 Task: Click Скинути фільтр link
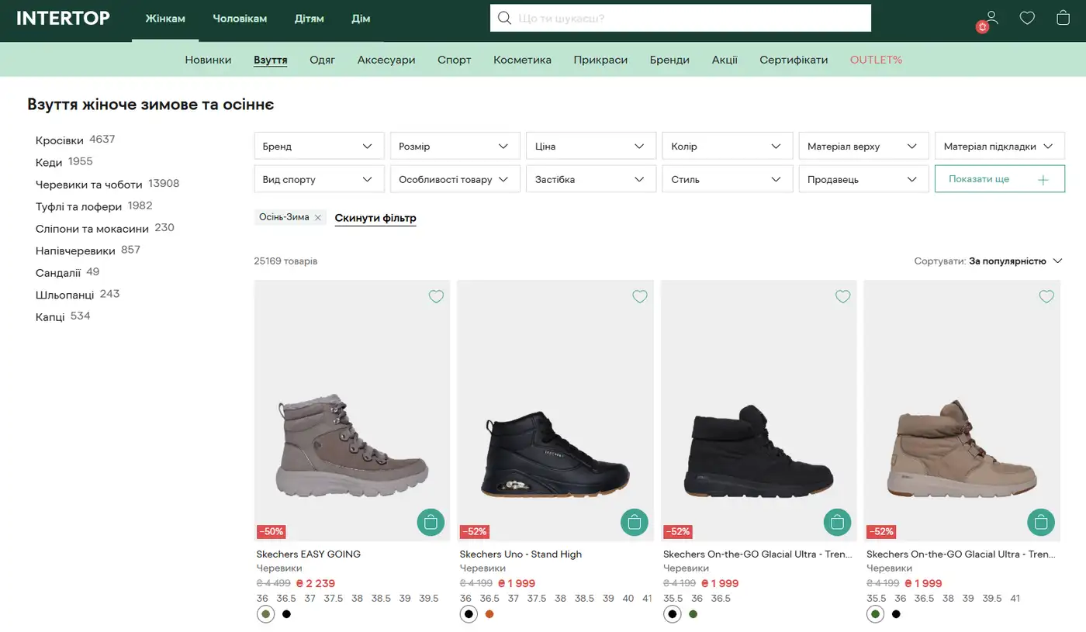coord(375,218)
